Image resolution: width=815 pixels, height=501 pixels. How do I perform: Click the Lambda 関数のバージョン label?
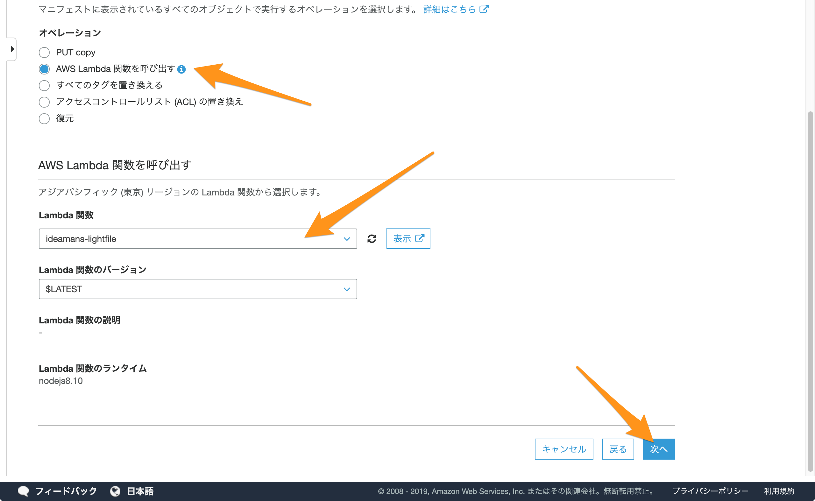pyautogui.click(x=92, y=270)
